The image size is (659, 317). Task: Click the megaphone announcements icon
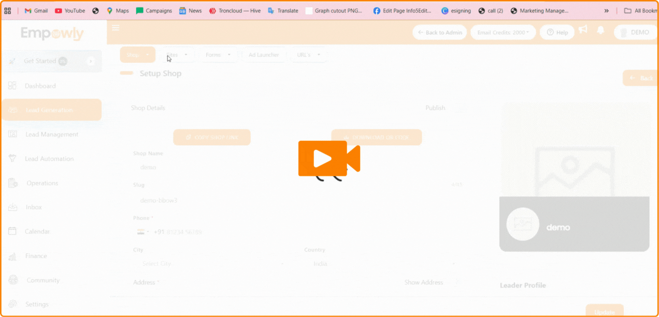pos(583,30)
